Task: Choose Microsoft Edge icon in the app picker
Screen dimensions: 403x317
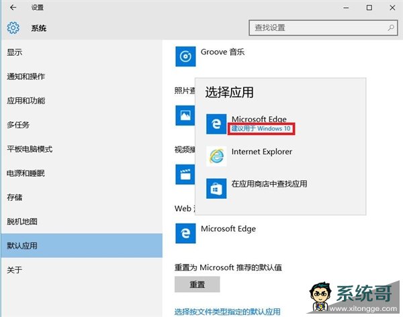Action: click(216, 124)
